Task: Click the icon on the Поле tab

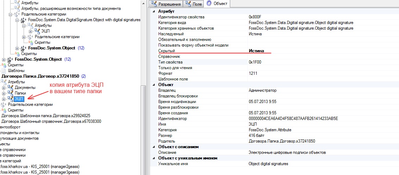Action: point(188,4)
